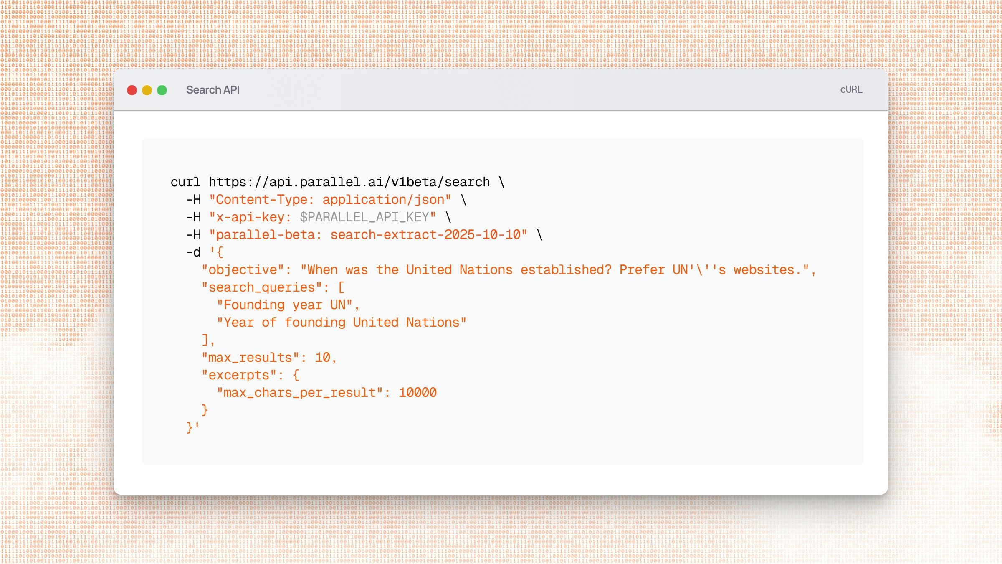Click the Content-Type application/json header text
This screenshot has width=1002, height=564.
coord(330,200)
